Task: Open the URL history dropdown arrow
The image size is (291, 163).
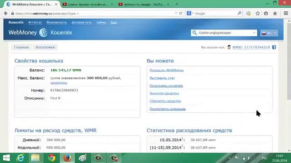Action: coord(176,13)
